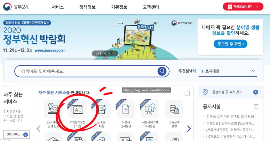Open the 고객센터 menu
This screenshot has width=270, height=141.
click(151, 7)
